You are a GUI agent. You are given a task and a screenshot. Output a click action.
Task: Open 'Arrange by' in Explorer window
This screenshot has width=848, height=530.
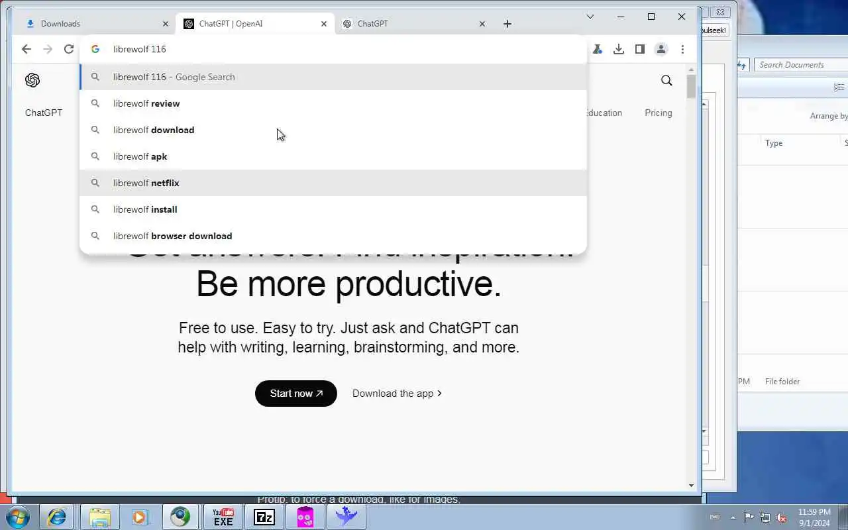(x=828, y=116)
